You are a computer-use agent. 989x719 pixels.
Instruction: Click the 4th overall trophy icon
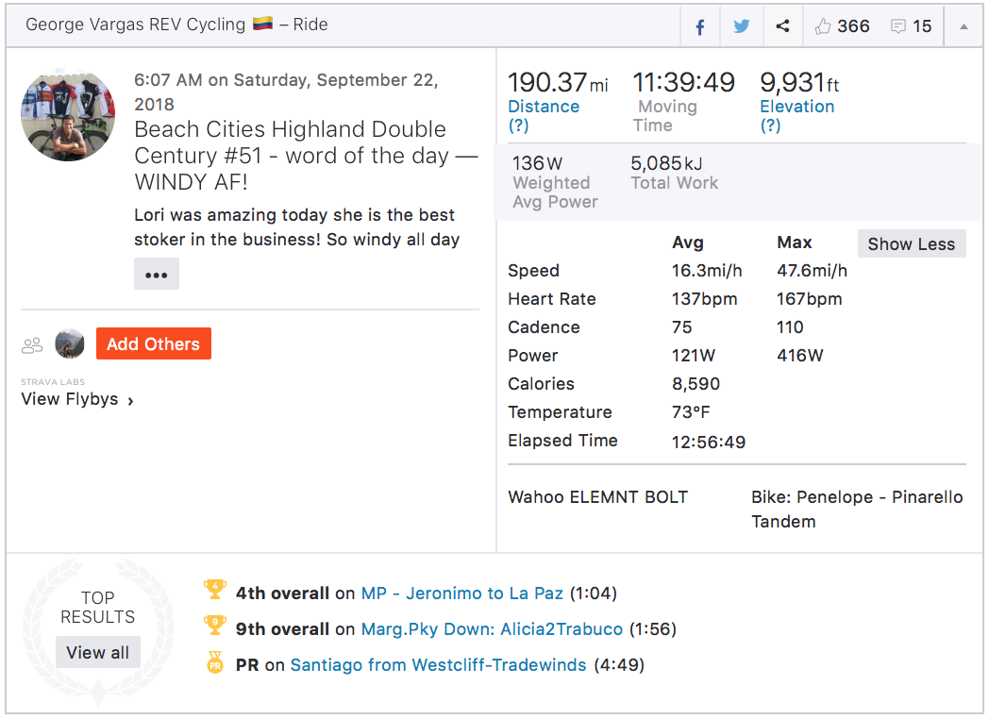[x=215, y=591]
